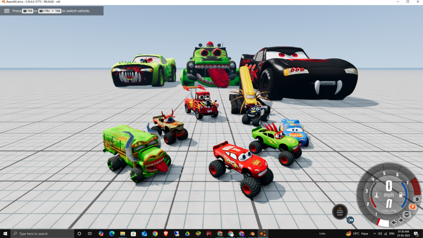The width and height of the screenshot is (423, 238).
Task: Click the mph speed readout
Action: (389, 189)
